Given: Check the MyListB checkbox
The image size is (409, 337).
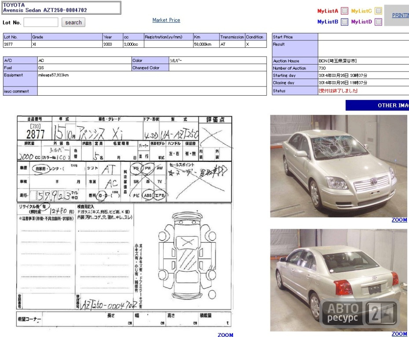Looking at the screenshot, I should (345, 22).
